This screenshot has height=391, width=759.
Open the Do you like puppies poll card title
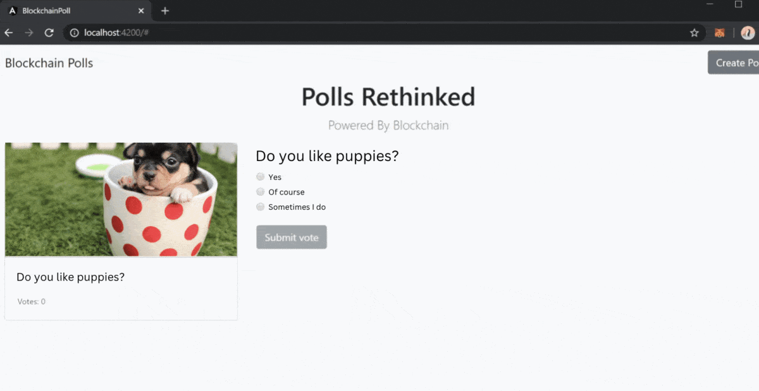click(70, 277)
